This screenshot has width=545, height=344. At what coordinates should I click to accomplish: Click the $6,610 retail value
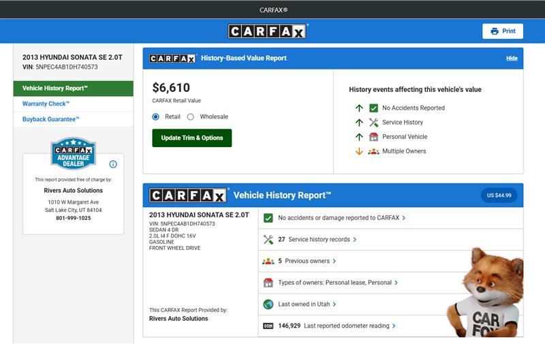pos(171,88)
